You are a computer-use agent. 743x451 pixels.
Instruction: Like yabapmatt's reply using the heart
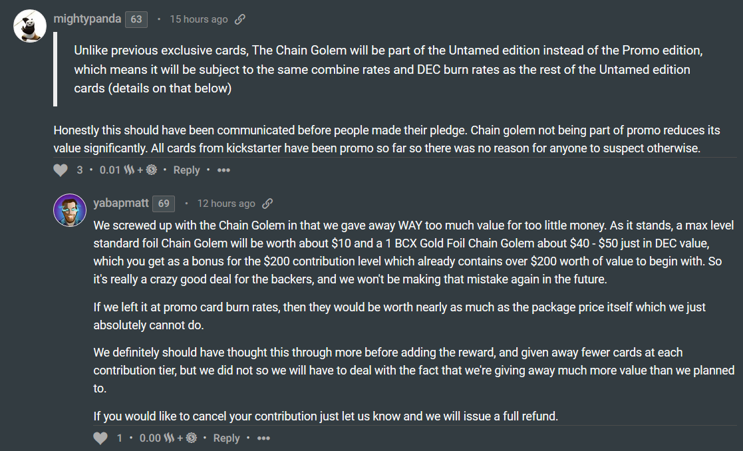100,438
